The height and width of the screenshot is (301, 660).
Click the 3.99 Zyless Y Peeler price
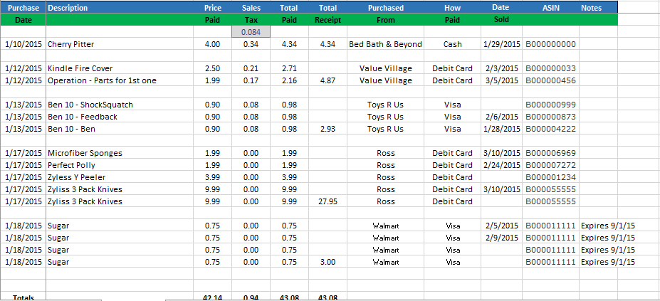(213, 177)
